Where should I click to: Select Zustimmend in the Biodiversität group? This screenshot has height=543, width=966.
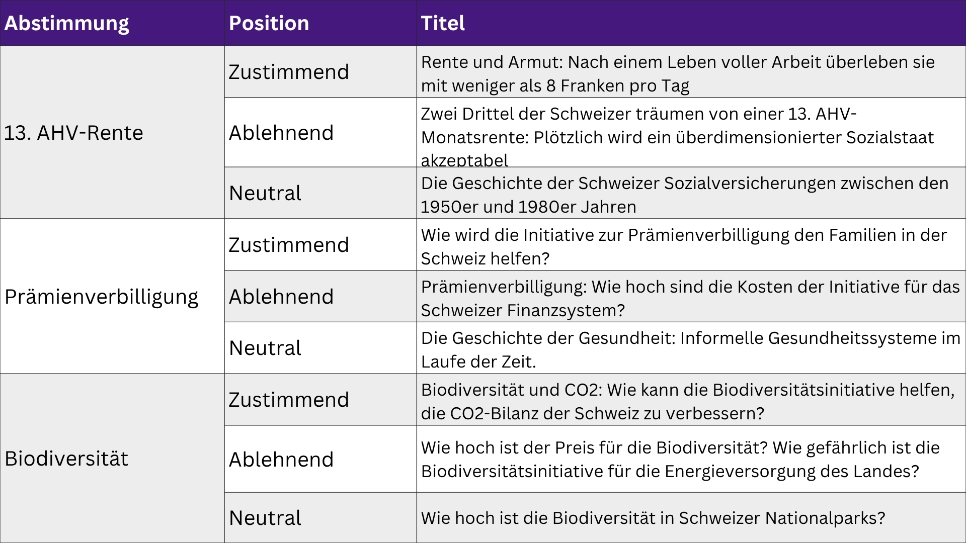(x=289, y=400)
